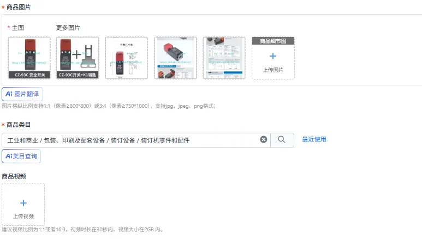Open the 最近使用 recent categories link
Screen dimensions: 422x240
pos(314,139)
